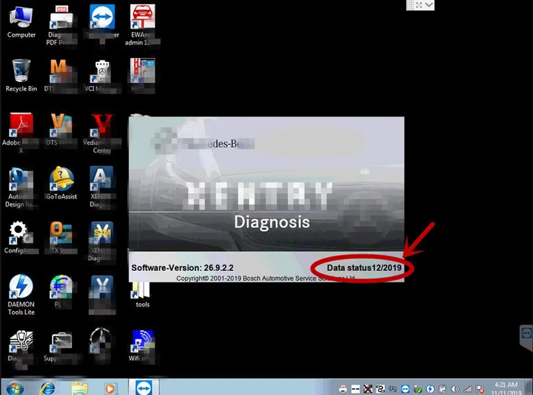Select the orange M DTS shortcut
The image size is (533, 395).
pos(61,75)
